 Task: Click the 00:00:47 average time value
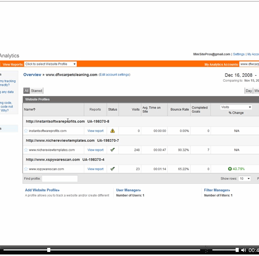[x=159, y=150]
